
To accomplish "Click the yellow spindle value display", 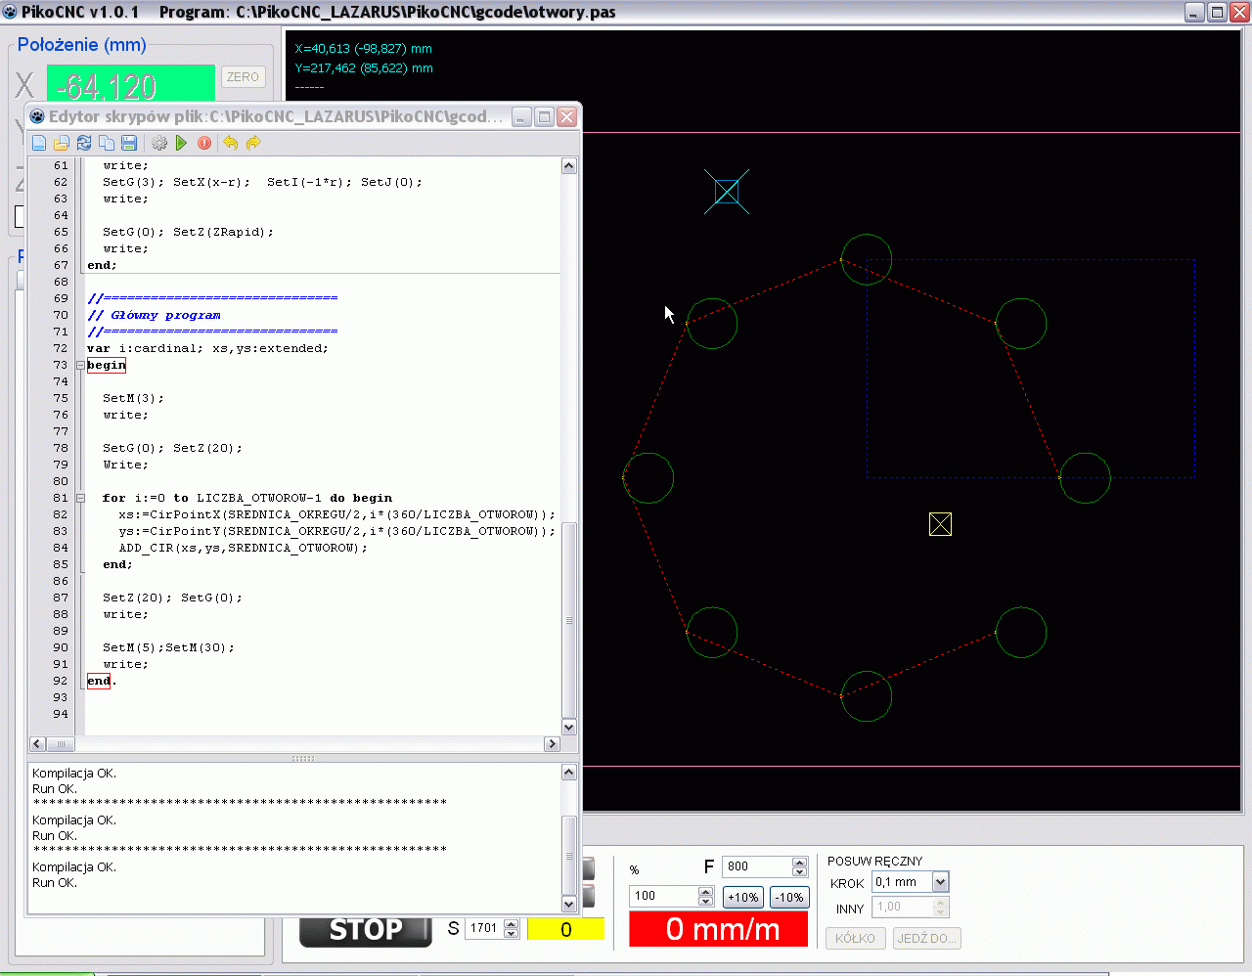I will click(x=565, y=929).
